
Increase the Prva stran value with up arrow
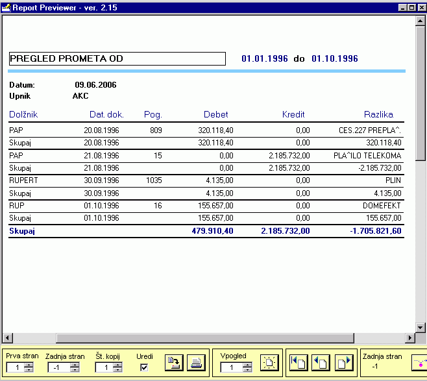tap(29, 365)
